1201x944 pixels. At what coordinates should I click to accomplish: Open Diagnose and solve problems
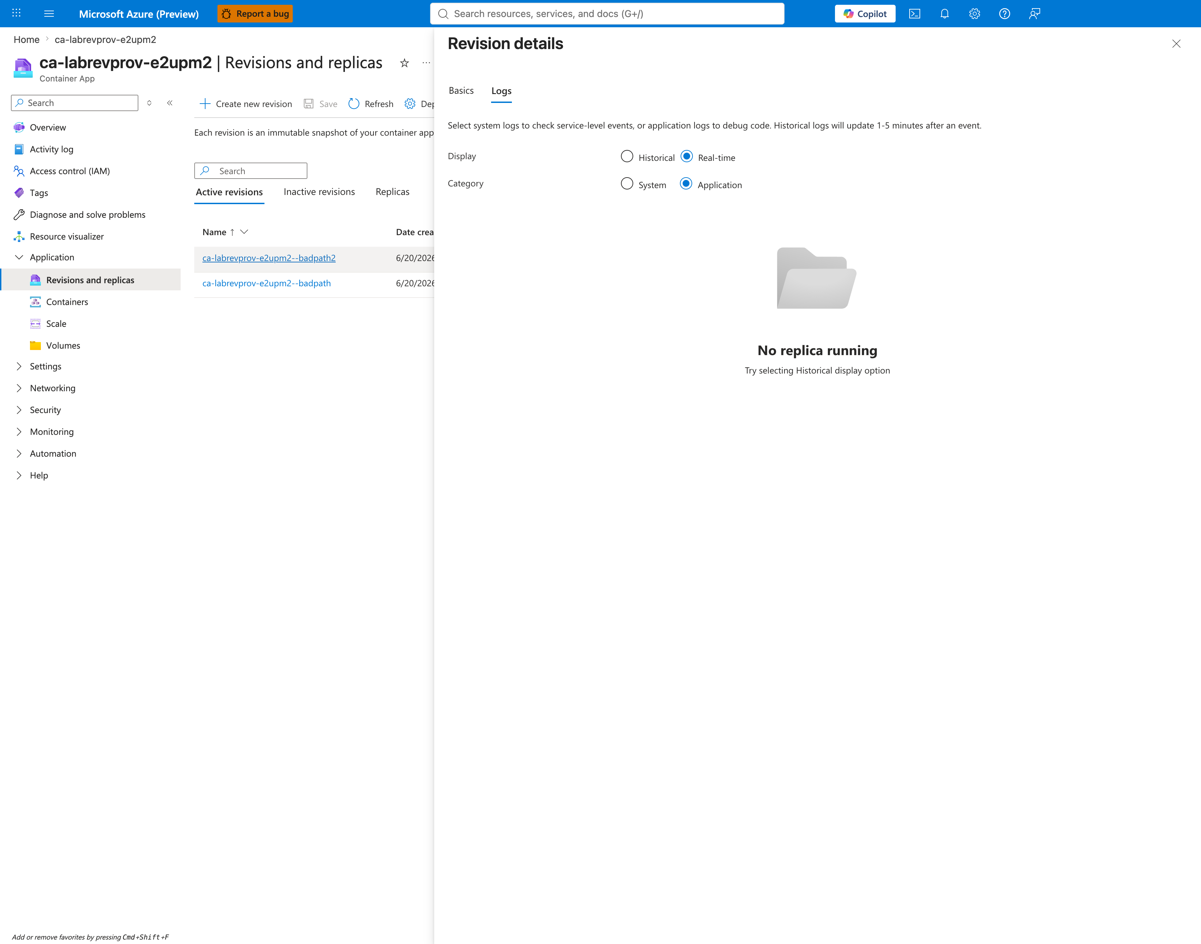pyautogui.click(x=87, y=214)
